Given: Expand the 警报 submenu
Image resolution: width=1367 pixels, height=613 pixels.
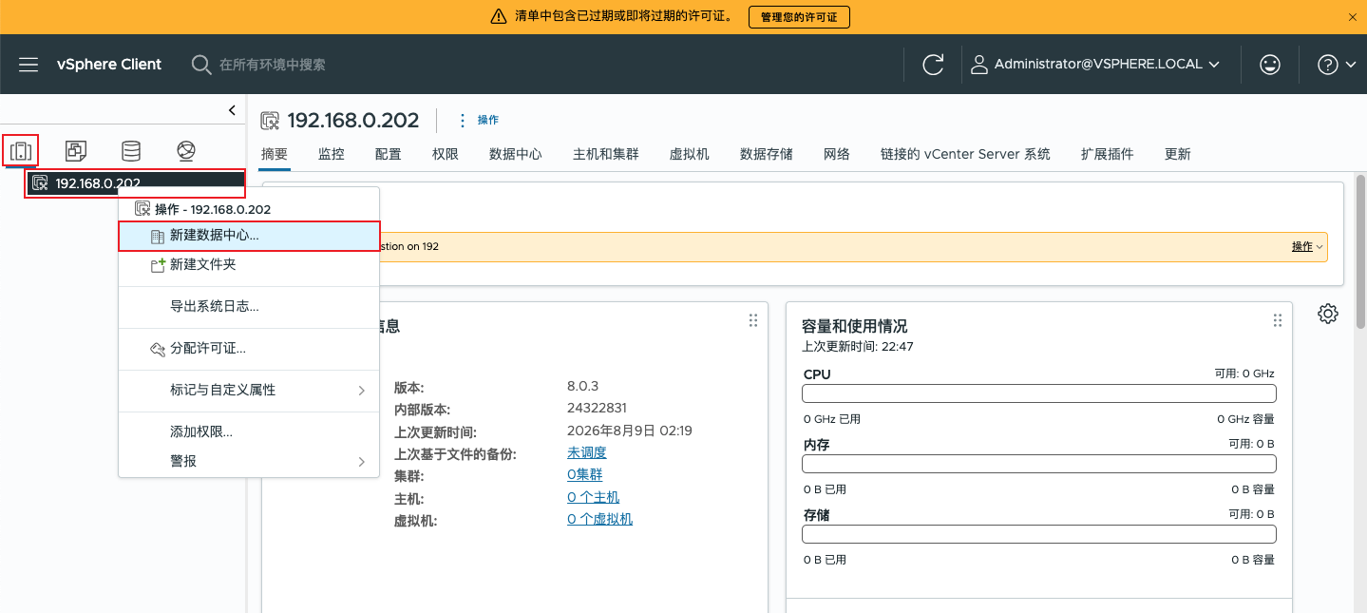Looking at the screenshot, I should [x=249, y=461].
